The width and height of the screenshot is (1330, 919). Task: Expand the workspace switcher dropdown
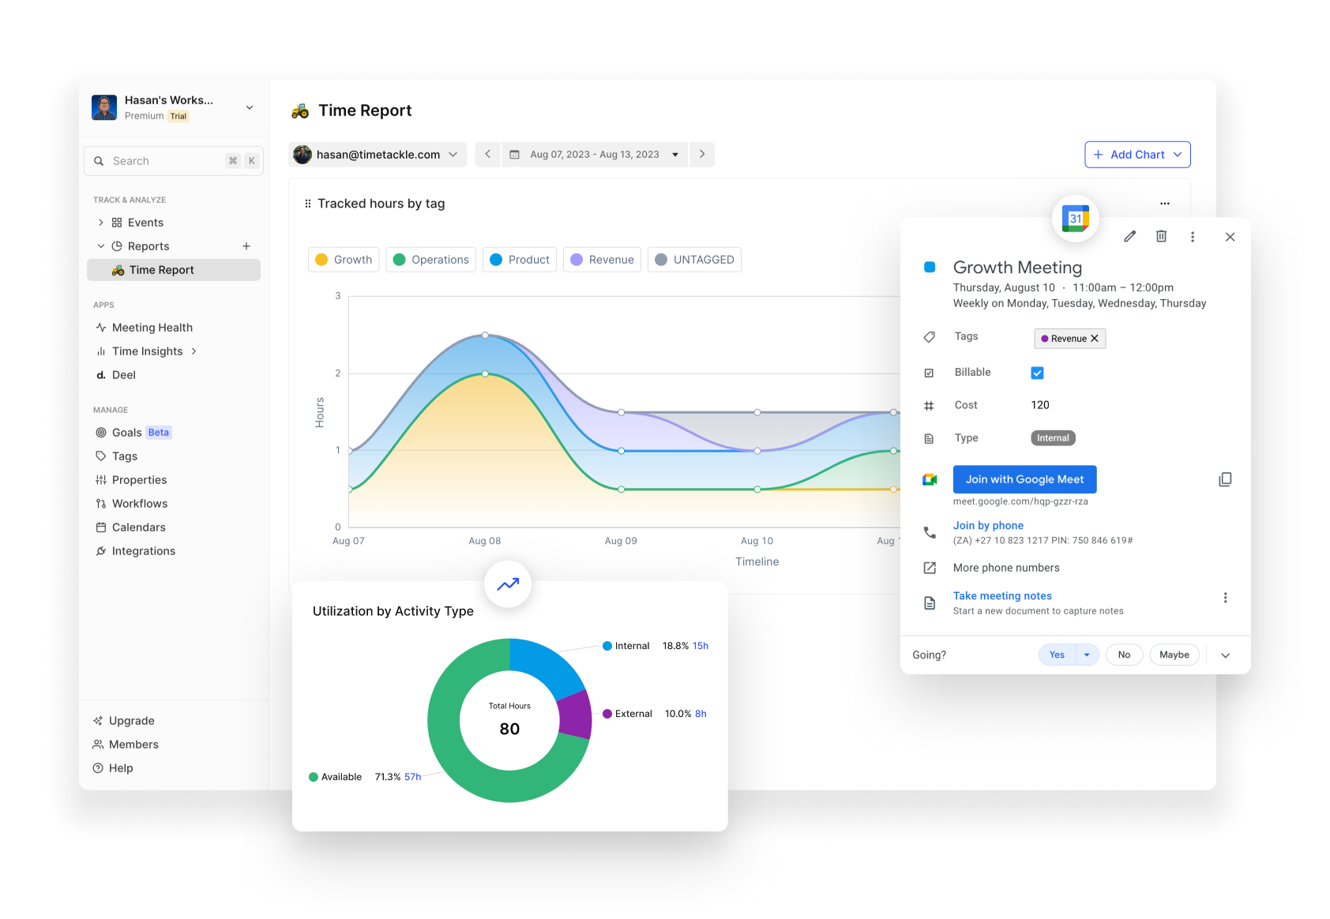[250, 107]
